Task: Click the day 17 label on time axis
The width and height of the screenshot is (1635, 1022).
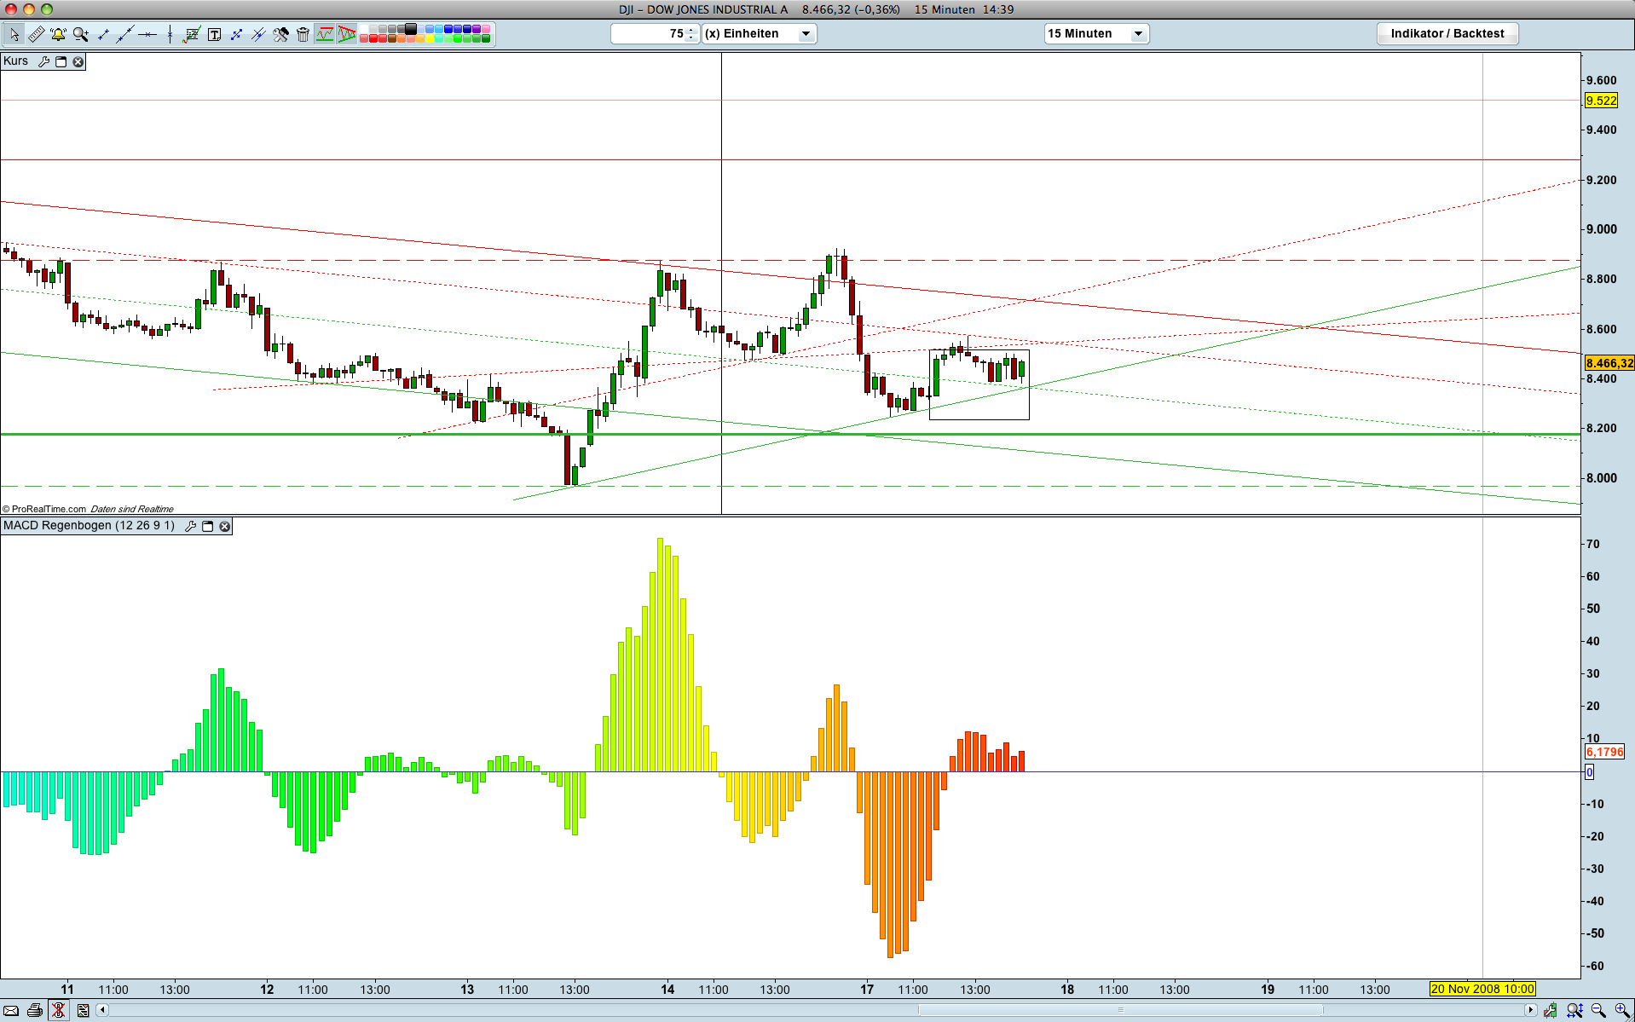Action: [x=867, y=990]
